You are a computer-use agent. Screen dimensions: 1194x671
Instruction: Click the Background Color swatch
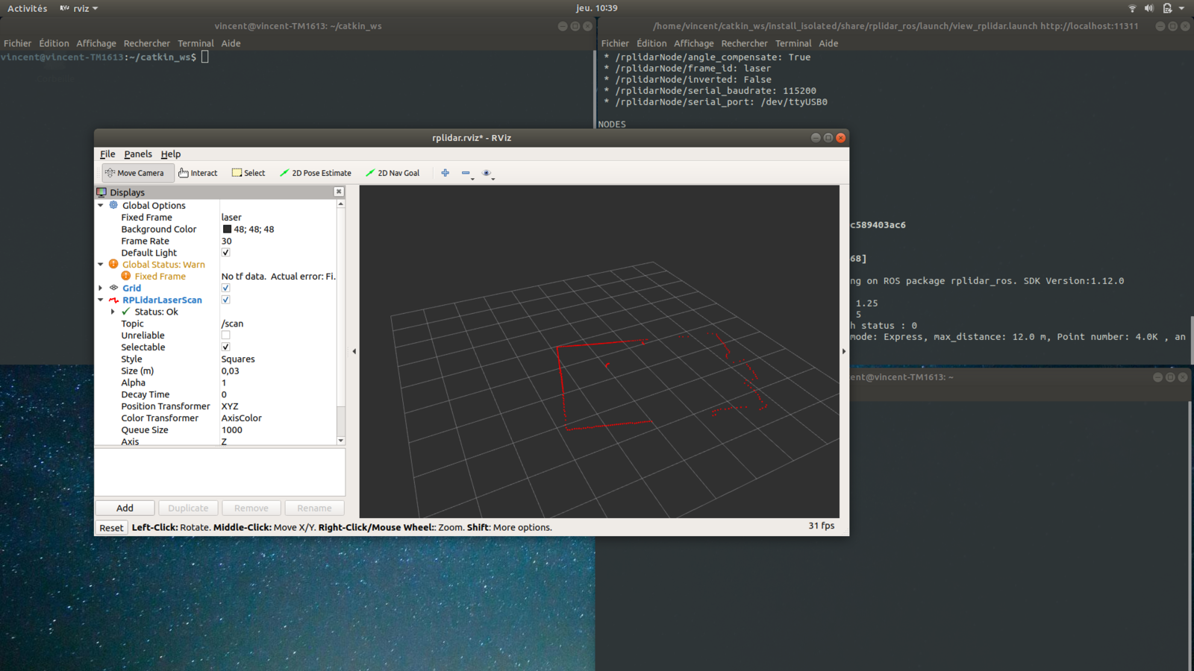pos(227,230)
